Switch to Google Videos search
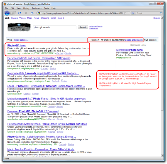Viewport: 167px width, 164px height. (x=22, y=18)
